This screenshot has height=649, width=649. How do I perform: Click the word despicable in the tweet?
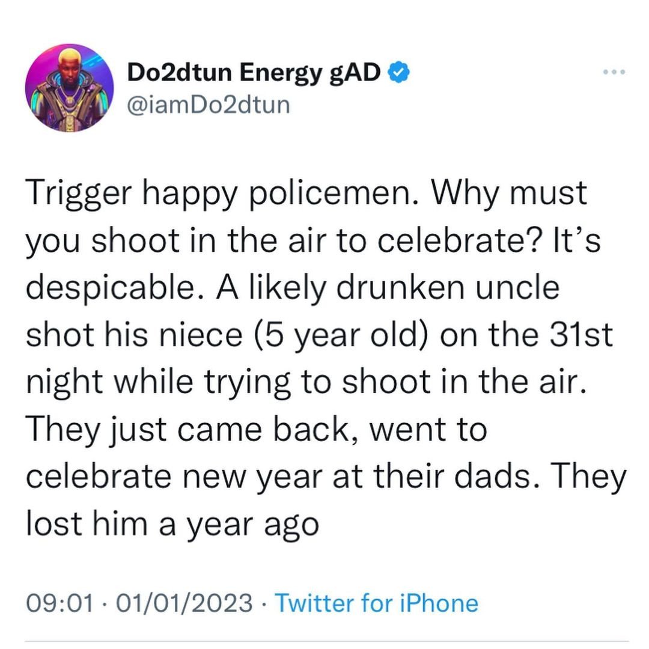(112, 286)
